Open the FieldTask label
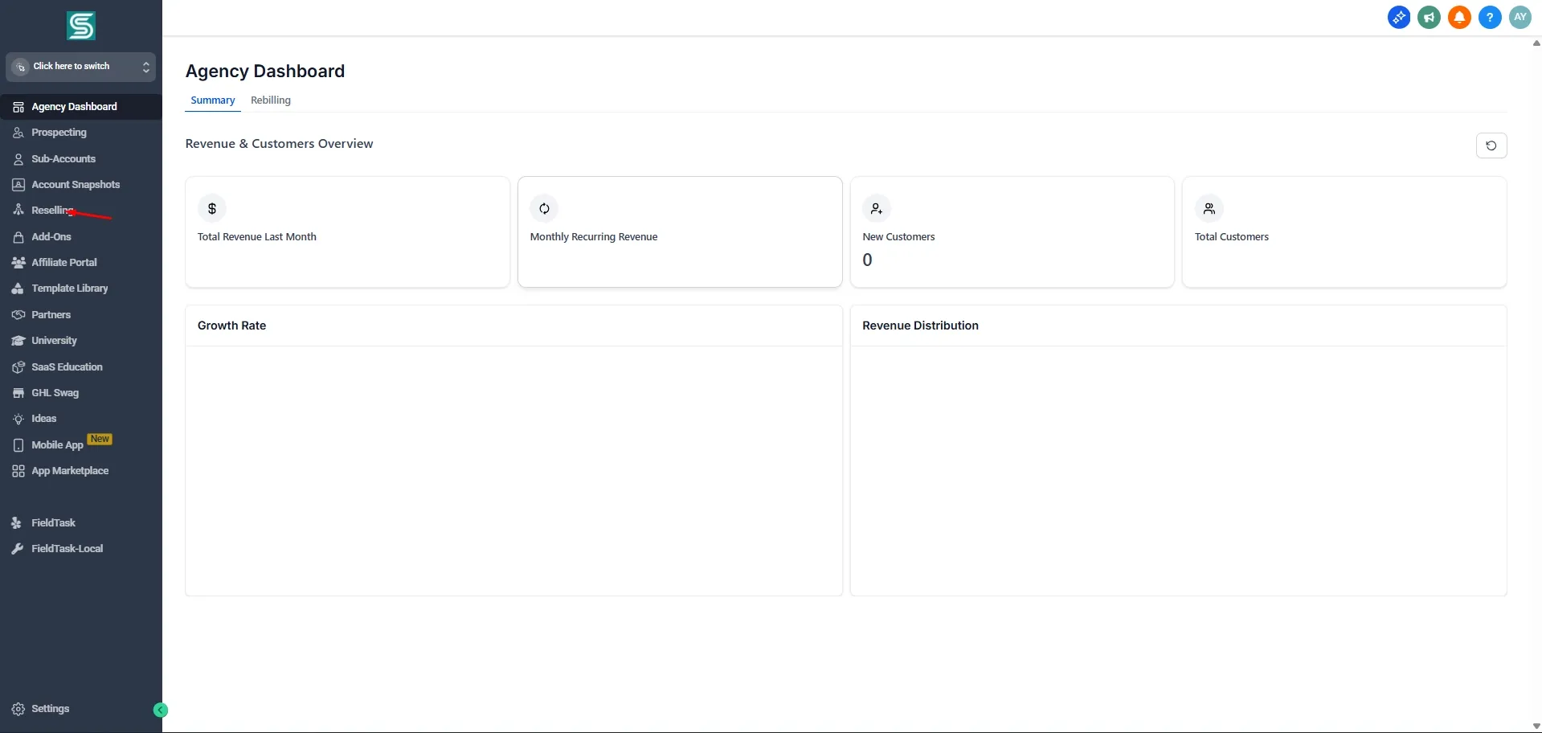1542x733 pixels. coord(53,523)
